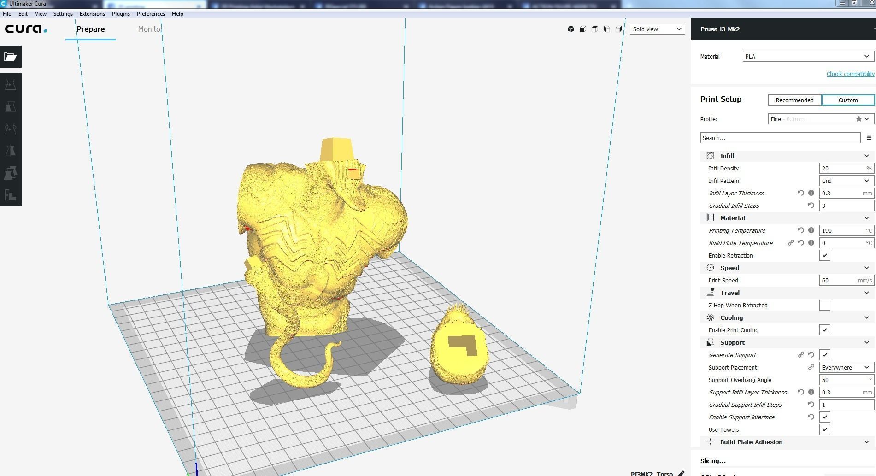Select Custom print setup mode
876x476 pixels.
[x=848, y=100]
